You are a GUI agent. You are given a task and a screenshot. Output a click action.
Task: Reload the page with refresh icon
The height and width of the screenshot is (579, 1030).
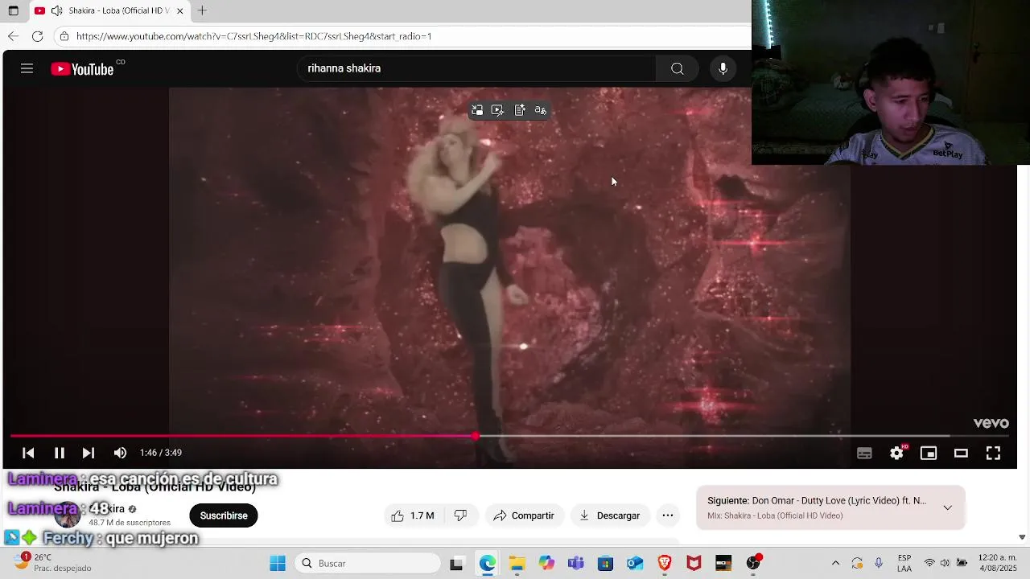[37, 36]
